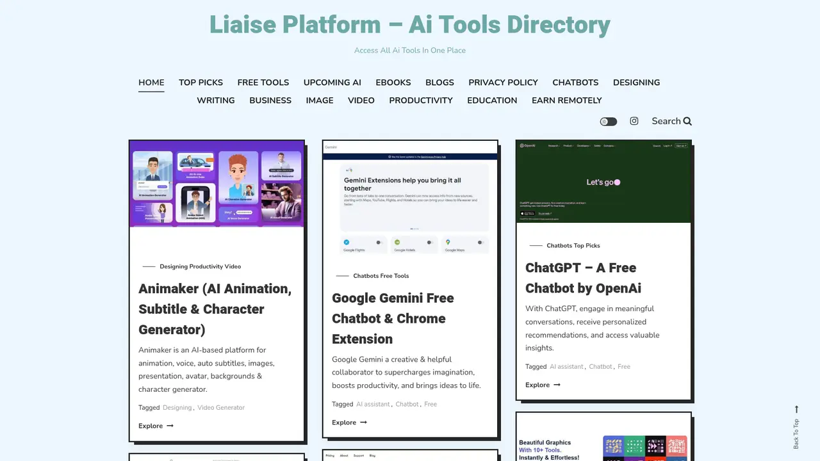Image resolution: width=820 pixels, height=461 pixels.
Task: Open PRIVACY POLICY page
Action: pos(503,83)
